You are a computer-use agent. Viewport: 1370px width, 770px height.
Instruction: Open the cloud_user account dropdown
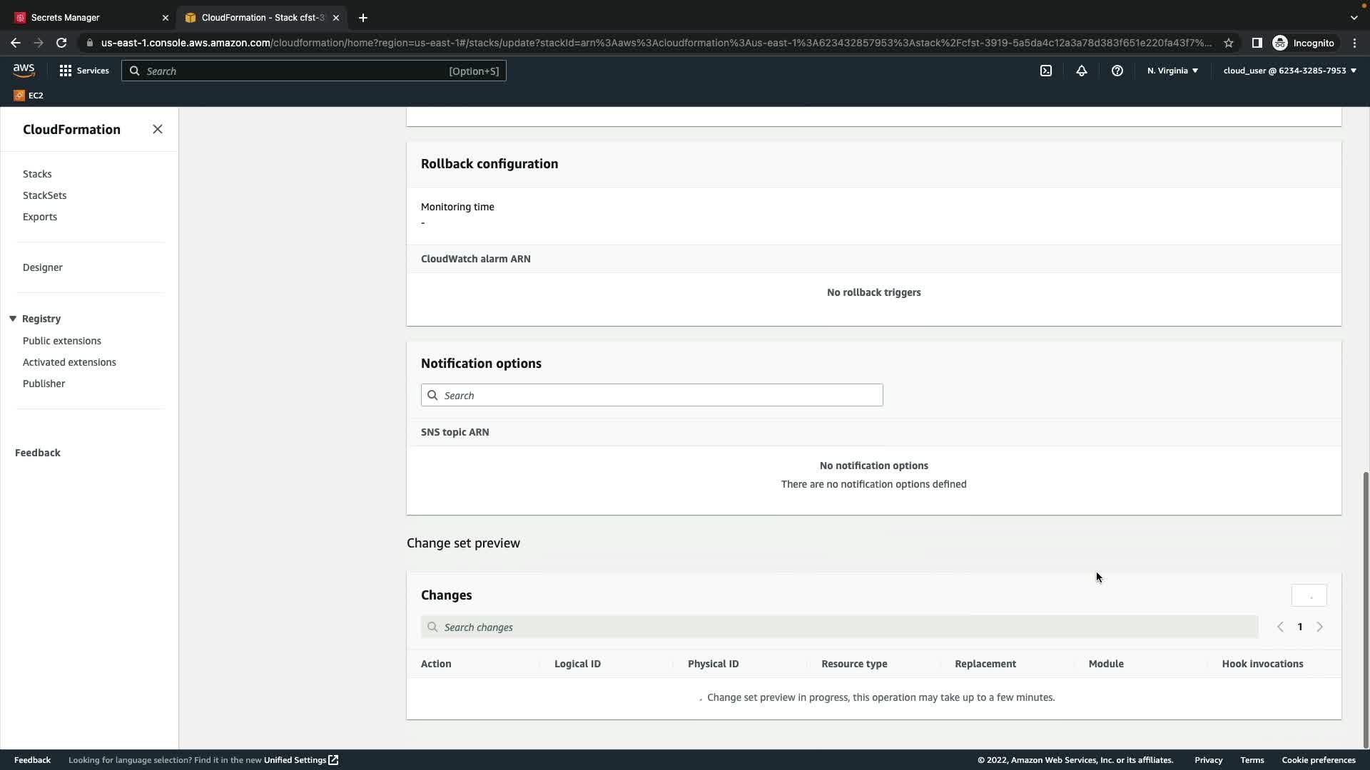coord(1289,71)
